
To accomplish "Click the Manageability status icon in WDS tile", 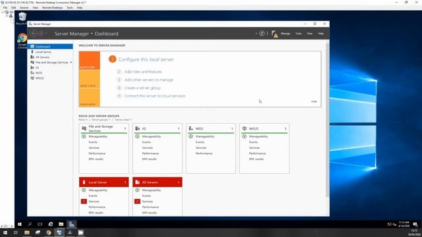I will (191, 136).
